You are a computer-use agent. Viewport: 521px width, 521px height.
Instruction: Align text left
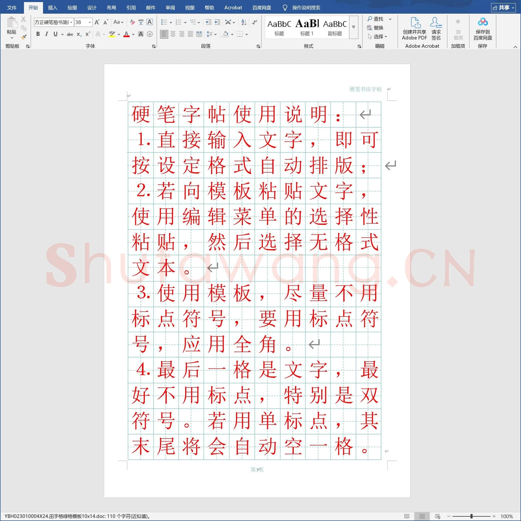(164, 34)
